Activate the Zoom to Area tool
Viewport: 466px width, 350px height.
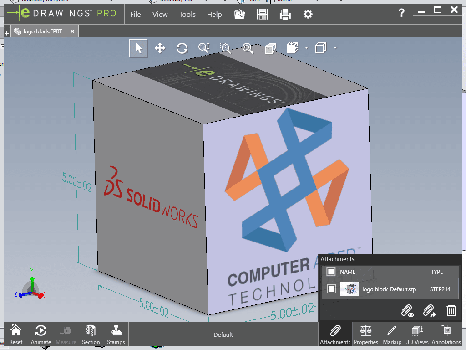226,48
